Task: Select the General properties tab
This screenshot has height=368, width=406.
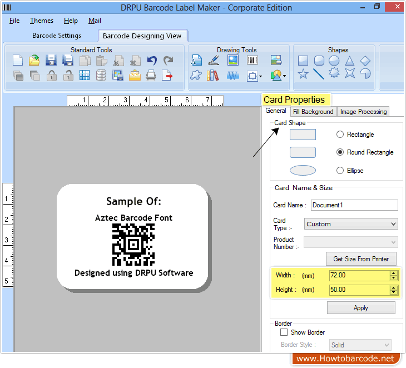Action: [276, 111]
